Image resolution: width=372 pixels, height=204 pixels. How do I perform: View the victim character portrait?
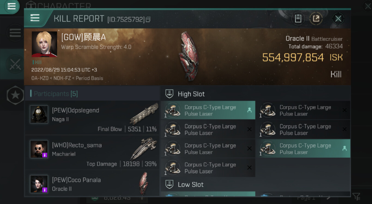point(44,44)
